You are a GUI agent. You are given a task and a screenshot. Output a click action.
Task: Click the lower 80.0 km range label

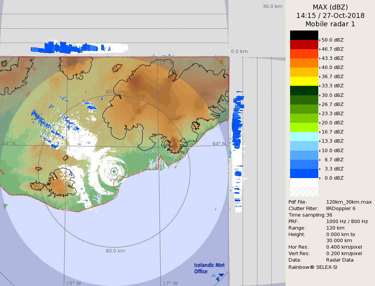point(115,251)
